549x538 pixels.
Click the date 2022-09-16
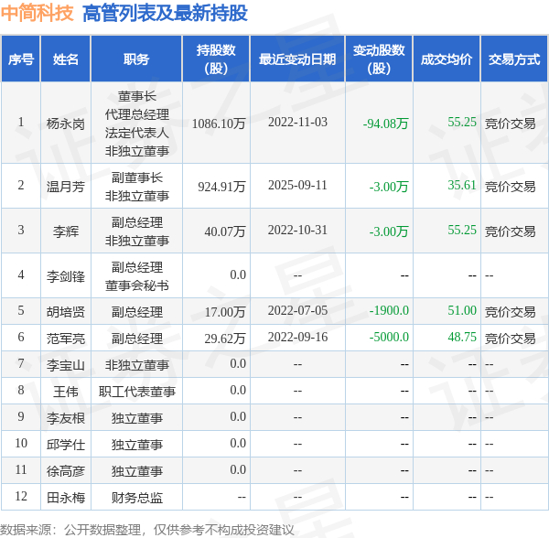coord(297,337)
